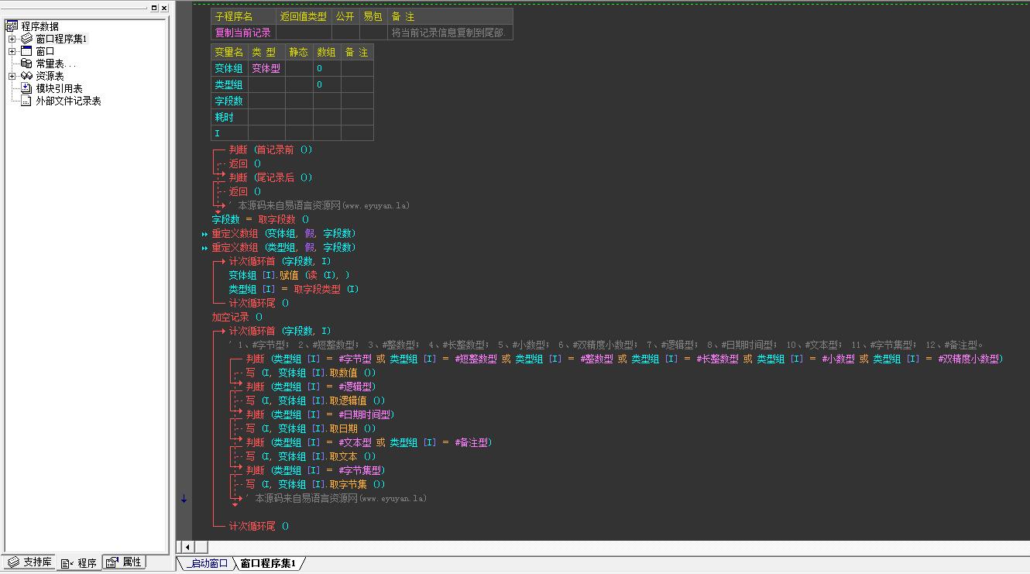Switch to the 支持库 panel tab
Viewport: 1030px width, 574px height.
point(29,562)
